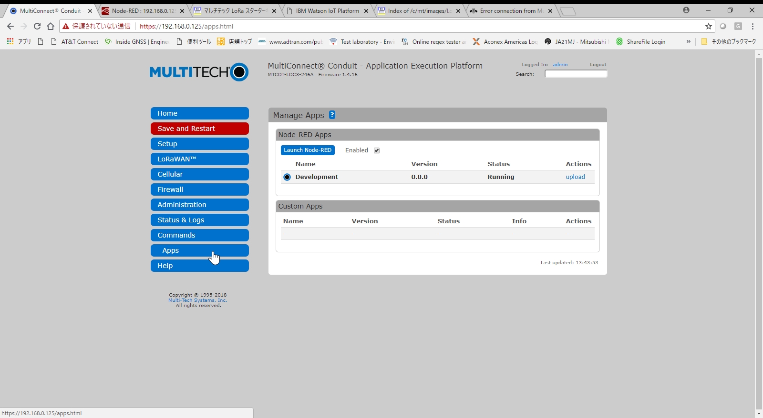Open the Firewall menu

tap(200, 189)
